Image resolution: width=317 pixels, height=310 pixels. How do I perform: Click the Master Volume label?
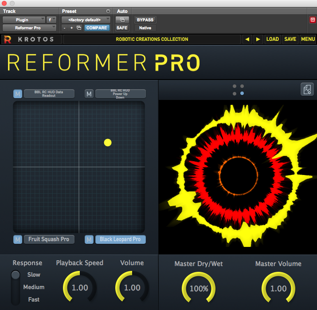tap(278, 264)
